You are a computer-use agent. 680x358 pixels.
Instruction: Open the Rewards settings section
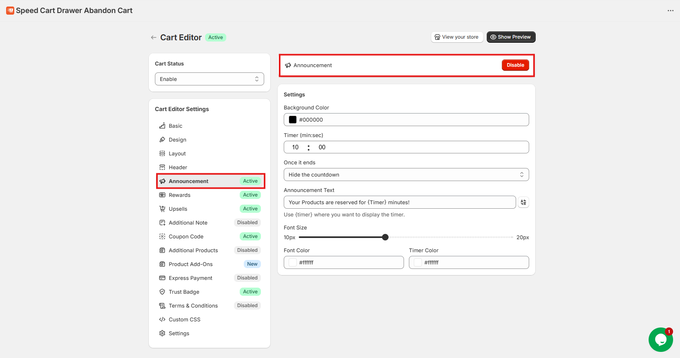pyautogui.click(x=179, y=195)
